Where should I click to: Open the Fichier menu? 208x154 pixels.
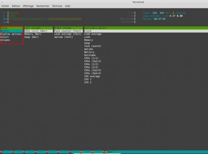(x=5, y=6)
